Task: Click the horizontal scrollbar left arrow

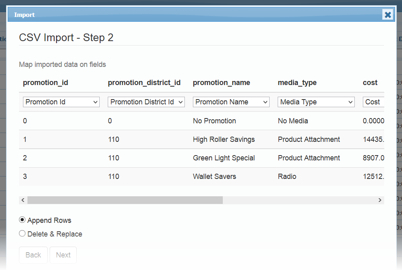Action: (x=23, y=200)
